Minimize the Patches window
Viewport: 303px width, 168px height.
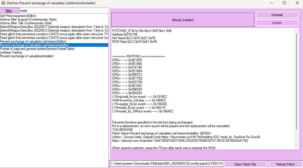[x=272, y=3]
